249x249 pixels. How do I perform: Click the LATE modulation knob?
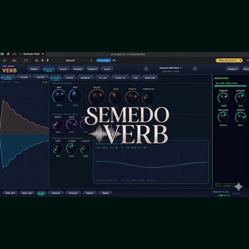72,124
